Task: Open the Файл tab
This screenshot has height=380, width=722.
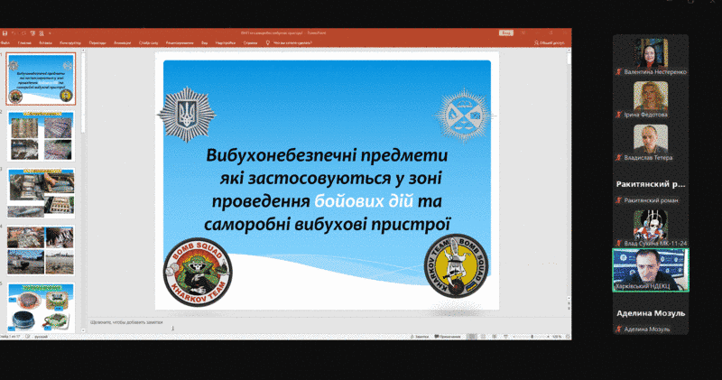Action: click(x=5, y=42)
